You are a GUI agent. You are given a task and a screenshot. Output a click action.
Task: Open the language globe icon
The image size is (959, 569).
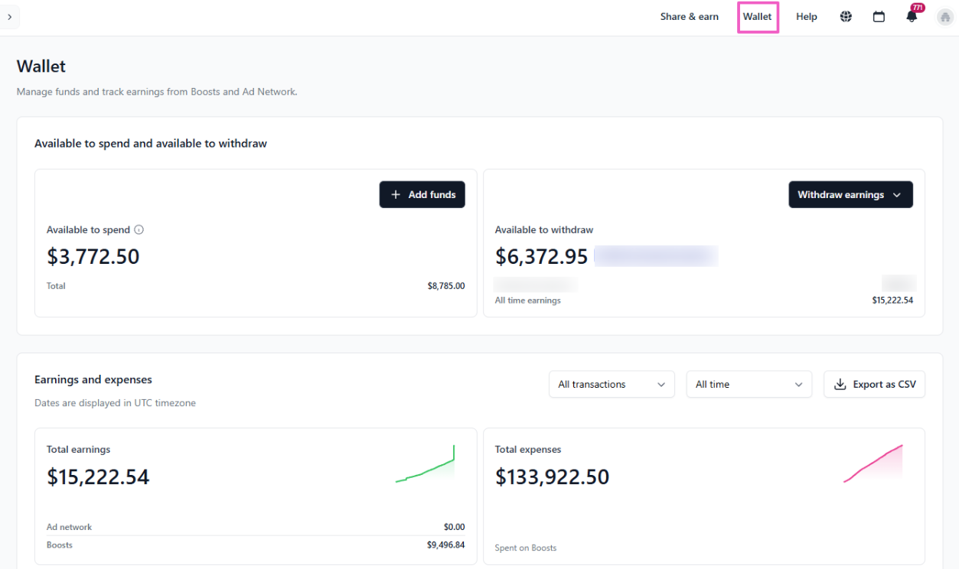coord(846,17)
